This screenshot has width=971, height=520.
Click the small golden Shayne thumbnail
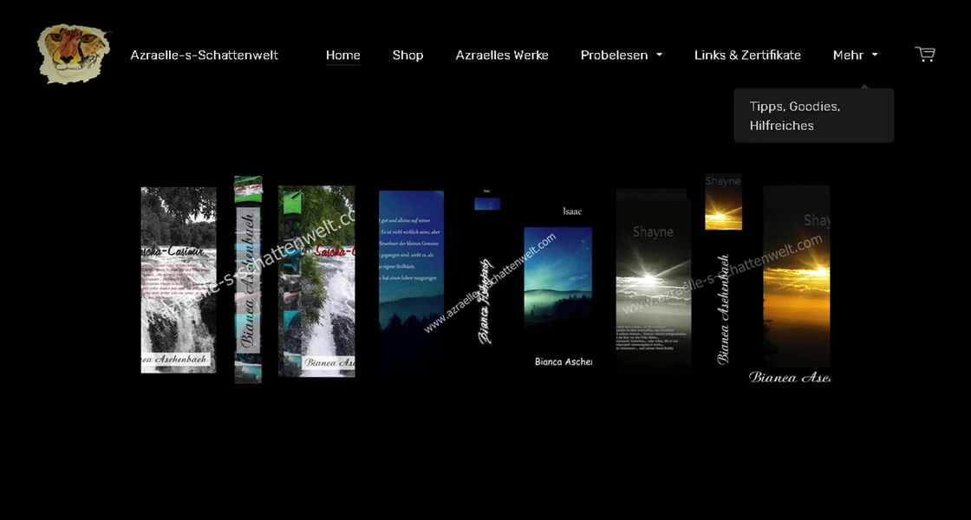[x=723, y=202]
